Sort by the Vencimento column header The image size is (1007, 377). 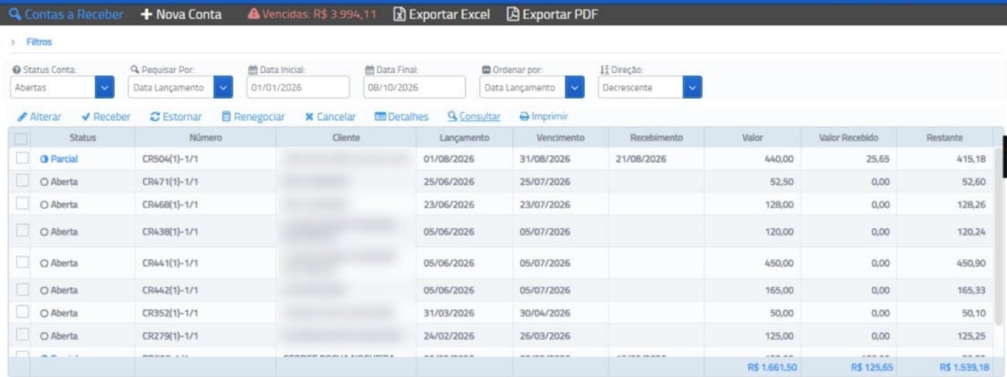coord(560,137)
